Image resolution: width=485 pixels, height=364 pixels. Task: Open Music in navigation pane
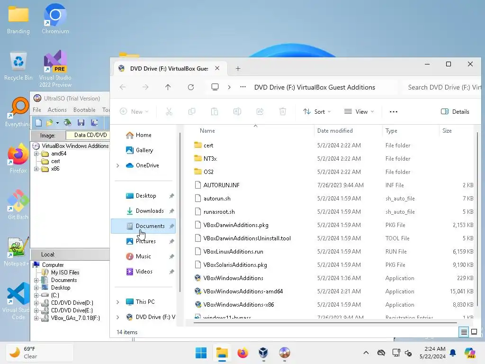click(144, 256)
